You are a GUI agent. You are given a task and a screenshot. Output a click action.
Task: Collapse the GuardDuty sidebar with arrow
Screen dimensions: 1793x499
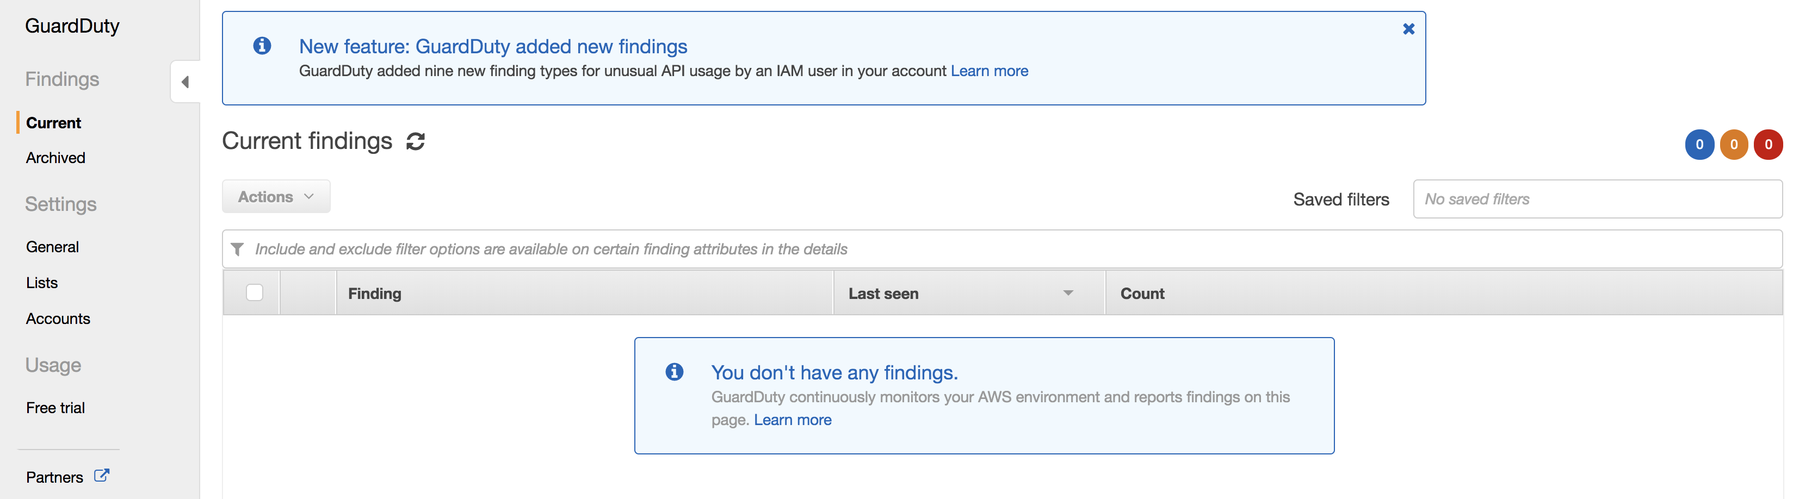tap(185, 82)
